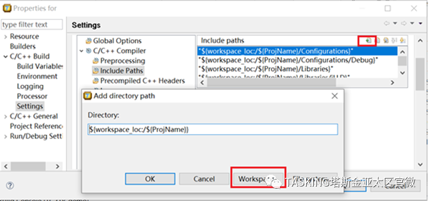Click the Global Options gear icon
Screen dimensions: 429x201
88,41
